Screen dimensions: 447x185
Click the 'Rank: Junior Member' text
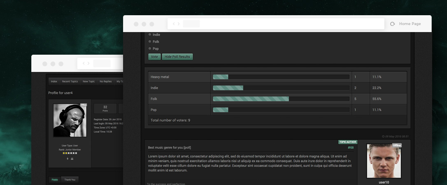click(x=70, y=150)
